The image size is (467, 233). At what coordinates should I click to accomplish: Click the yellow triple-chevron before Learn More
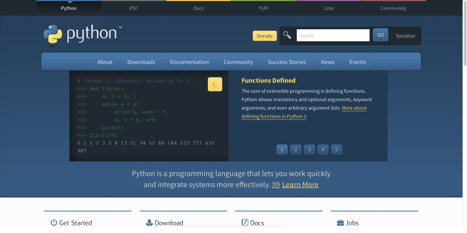[276, 185]
